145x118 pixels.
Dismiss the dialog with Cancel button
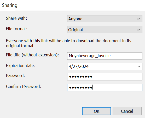point(127,111)
